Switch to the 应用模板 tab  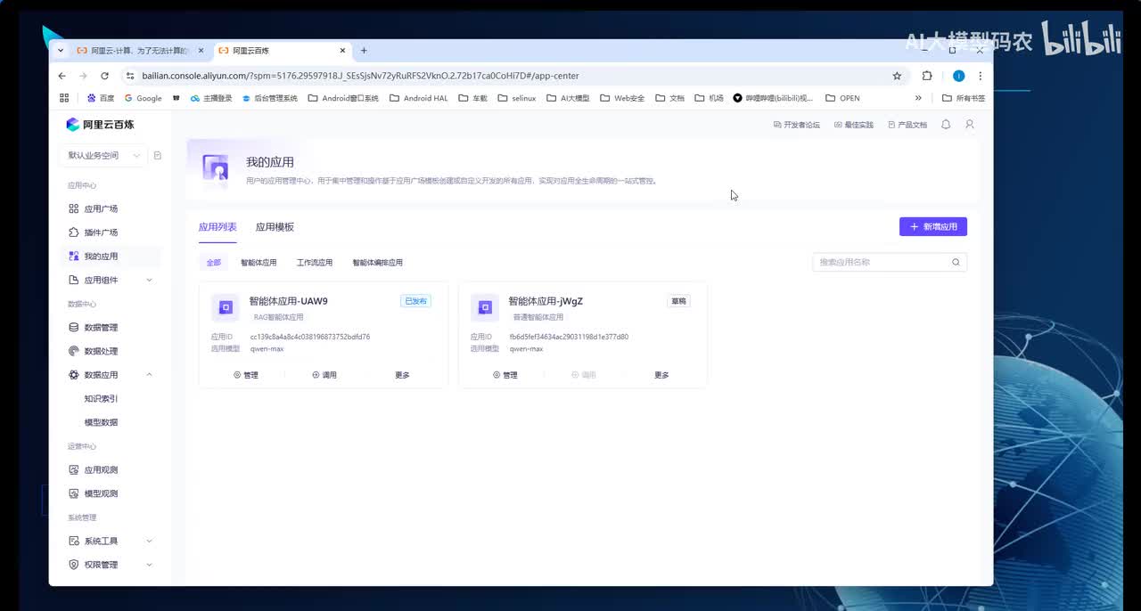coord(275,227)
